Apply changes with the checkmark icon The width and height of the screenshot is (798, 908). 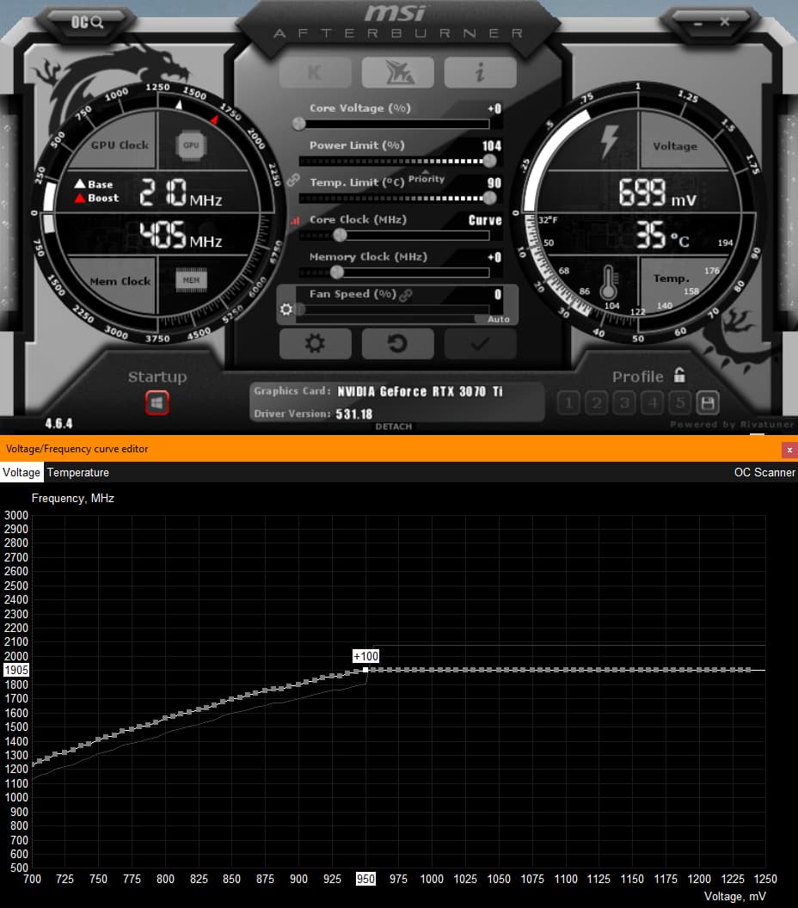480,343
